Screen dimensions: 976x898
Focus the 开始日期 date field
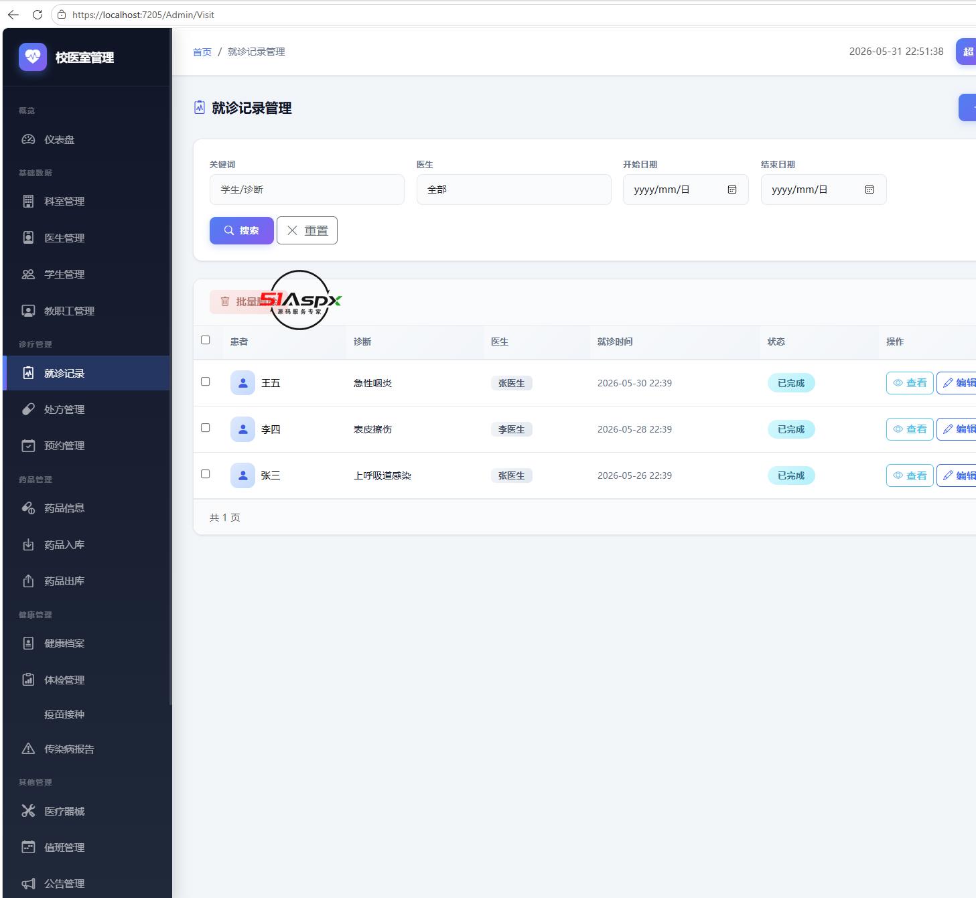coord(685,190)
